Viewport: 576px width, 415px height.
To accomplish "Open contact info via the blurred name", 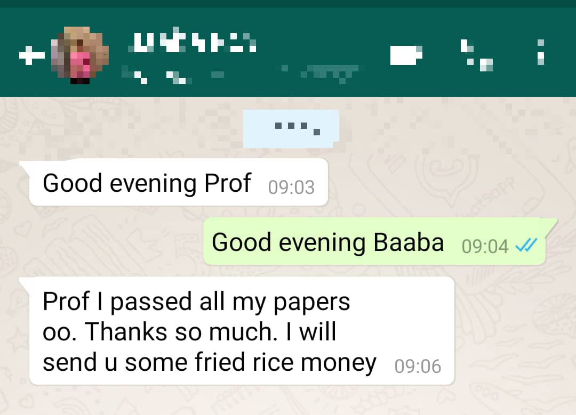I will click(x=192, y=42).
